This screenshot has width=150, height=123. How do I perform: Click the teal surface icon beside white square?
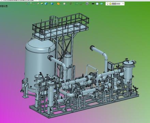101,4
